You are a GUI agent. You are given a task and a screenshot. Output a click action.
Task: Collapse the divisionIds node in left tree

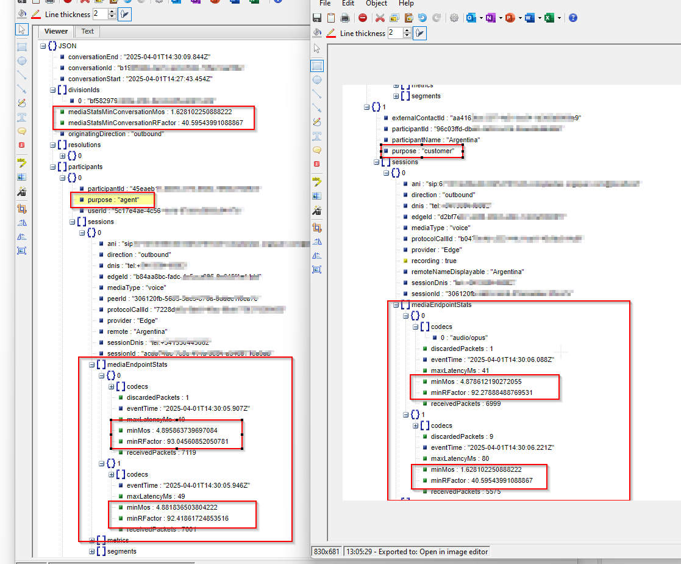click(x=52, y=90)
